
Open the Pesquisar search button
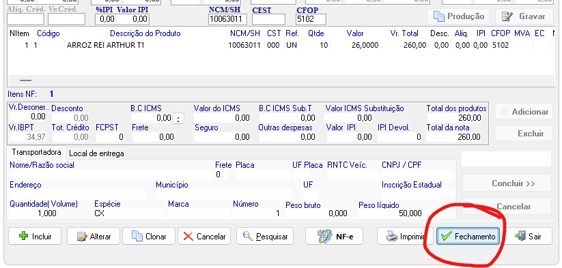pyautogui.click(x=265, y=236)
